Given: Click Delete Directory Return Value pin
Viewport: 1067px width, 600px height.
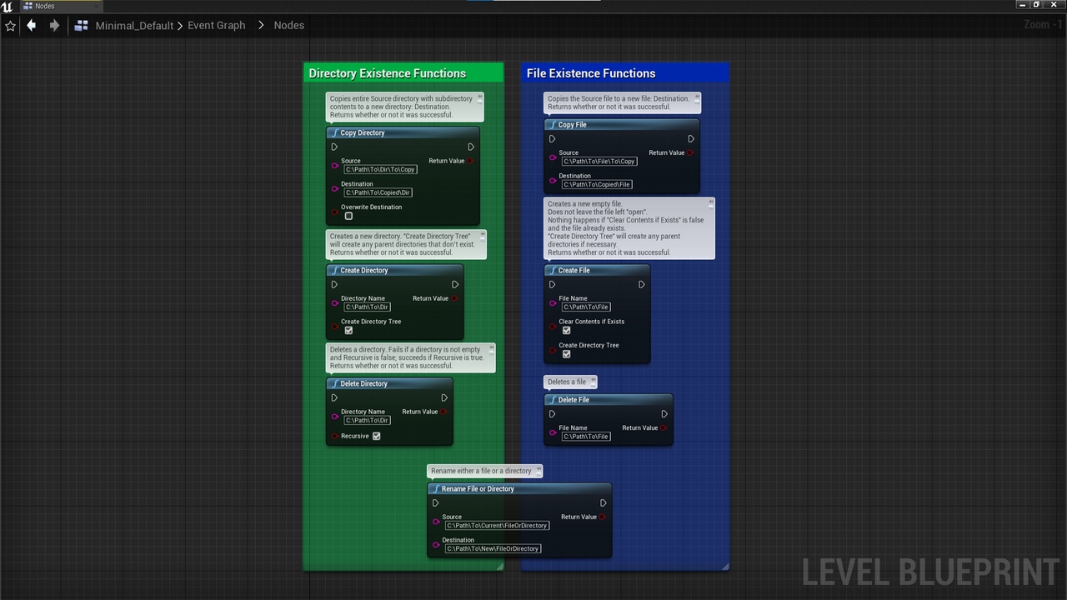Looking at the screenshot, I should [x=443, y=412].
